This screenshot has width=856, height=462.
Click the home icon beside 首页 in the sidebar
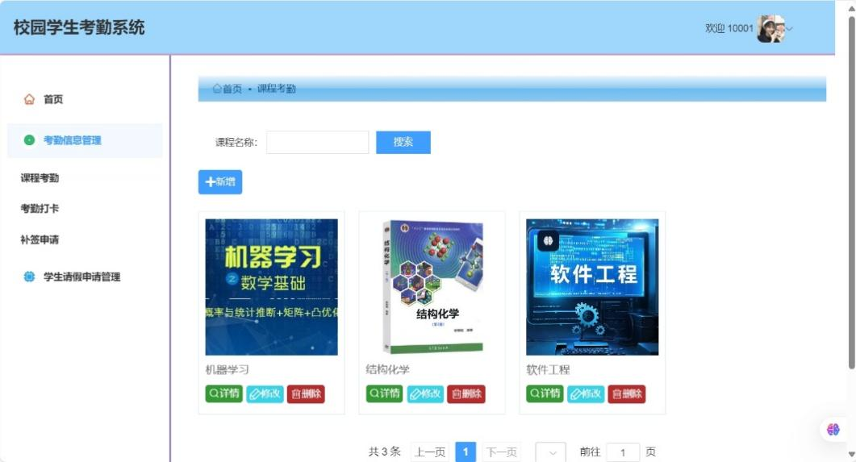tap(30, 99)
